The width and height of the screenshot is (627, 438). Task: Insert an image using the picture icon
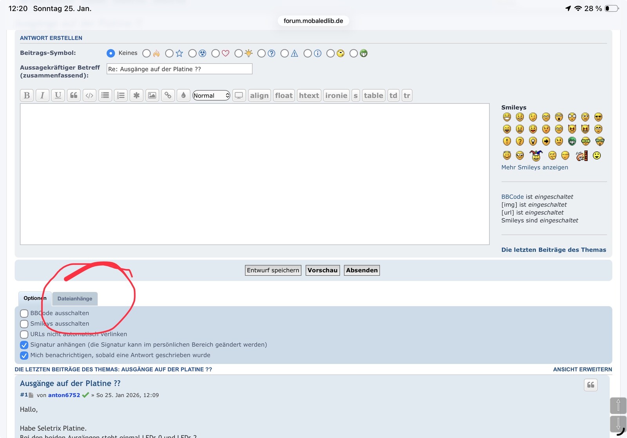pos(152,95)
